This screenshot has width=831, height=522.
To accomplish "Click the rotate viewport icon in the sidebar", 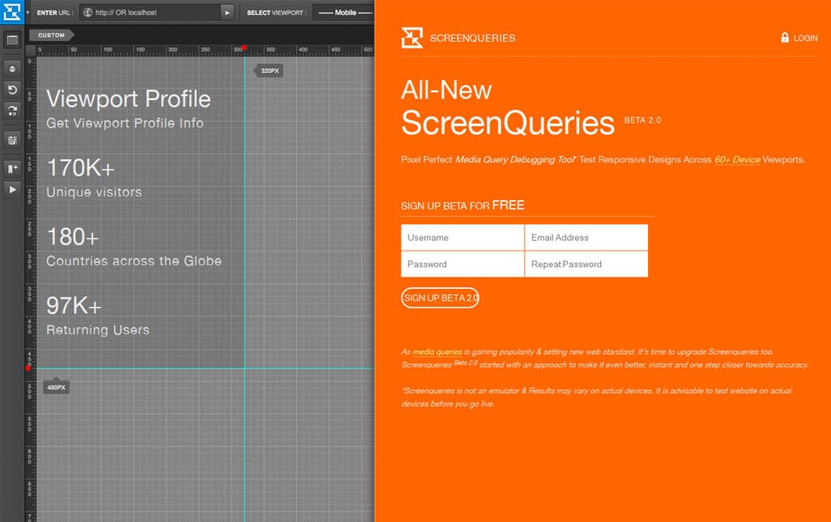I will [x=12, y=110].
